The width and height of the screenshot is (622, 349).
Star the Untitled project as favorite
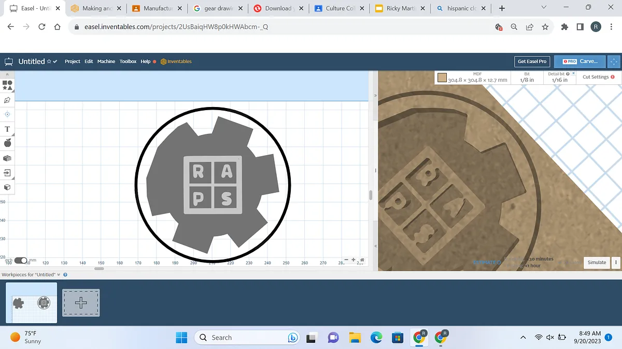pyautogui.click(x=49, y=62)
